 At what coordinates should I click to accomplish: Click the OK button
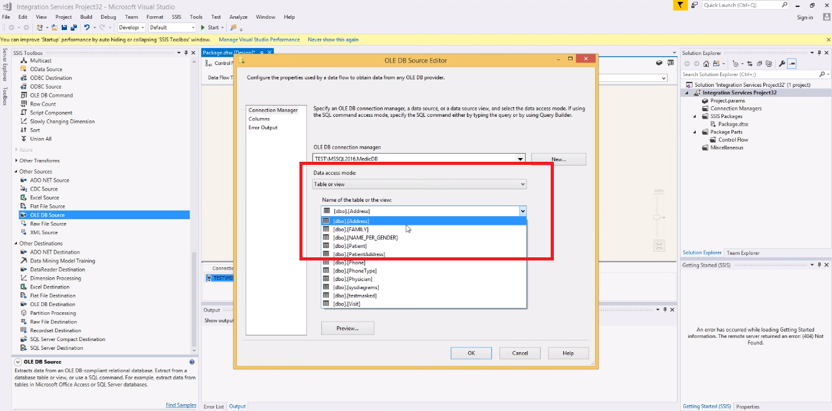point(471,353)
